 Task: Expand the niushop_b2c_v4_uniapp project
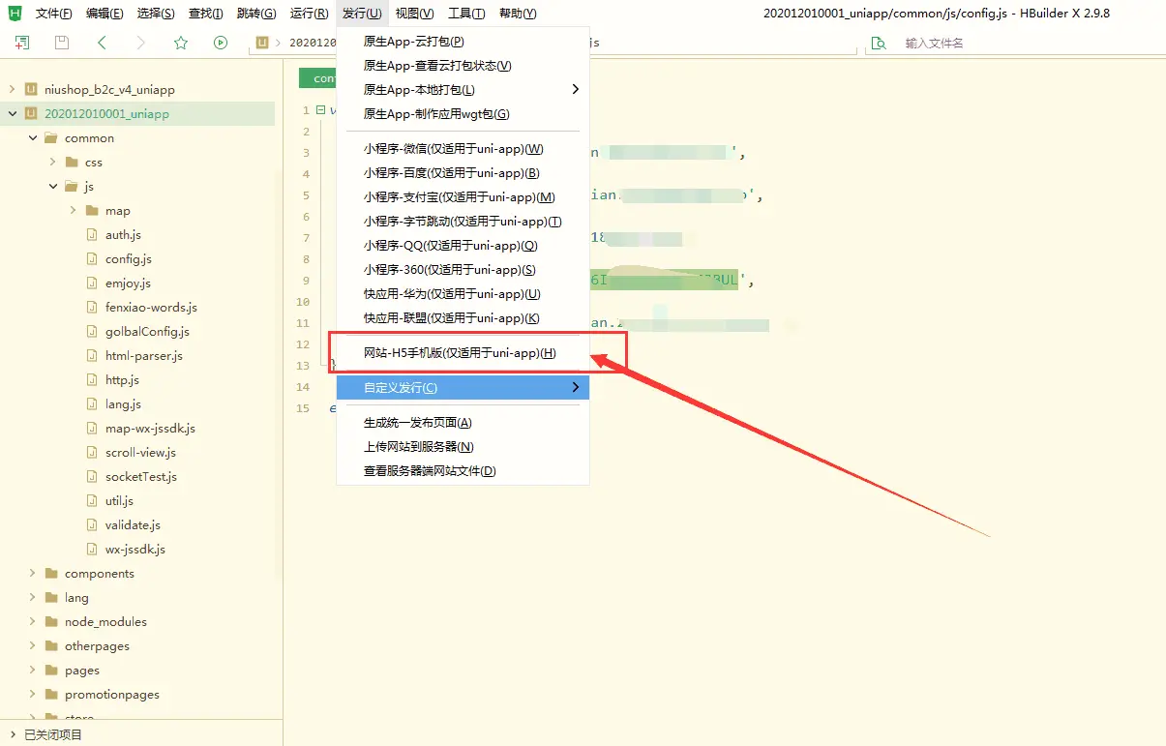tap(12, 89)
